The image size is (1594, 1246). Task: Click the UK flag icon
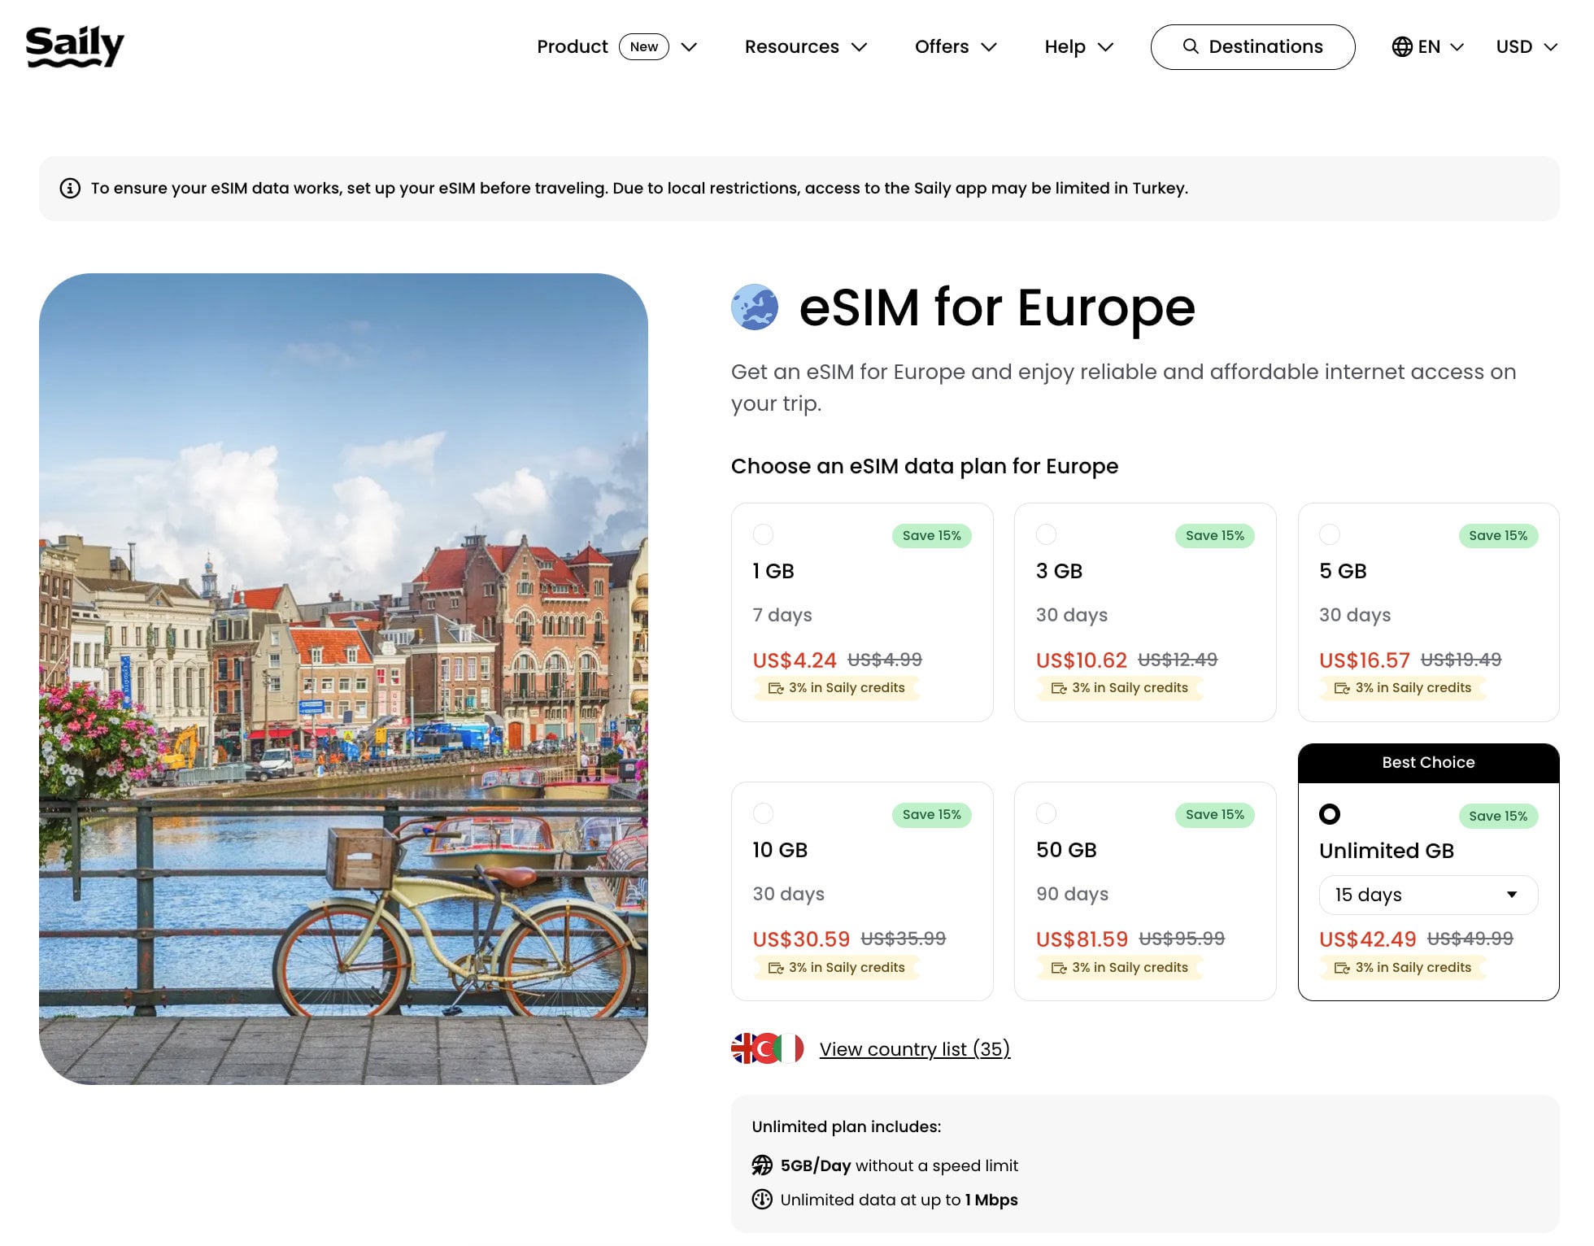pos(743,1048)
